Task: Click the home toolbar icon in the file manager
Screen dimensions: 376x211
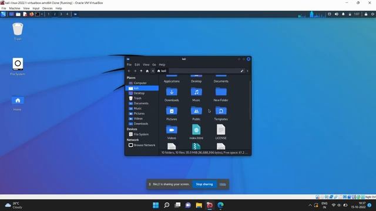Action: pyautogui.click(x=147, y=71)
